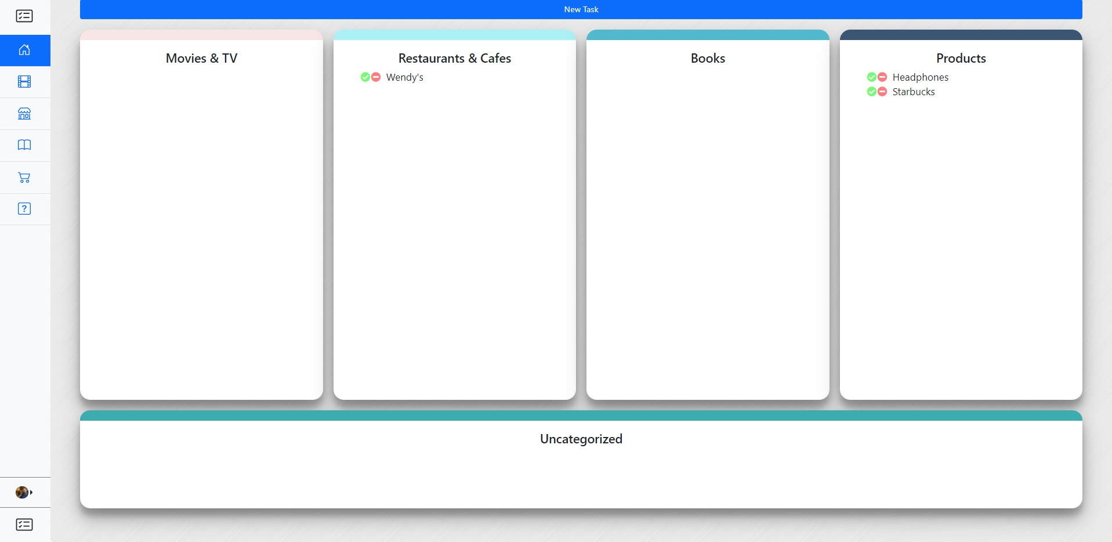The width and height of the screenshot is (1112, 542).
Task: Click the teal color bar above Uncategorized
Action: click(581, 414)
